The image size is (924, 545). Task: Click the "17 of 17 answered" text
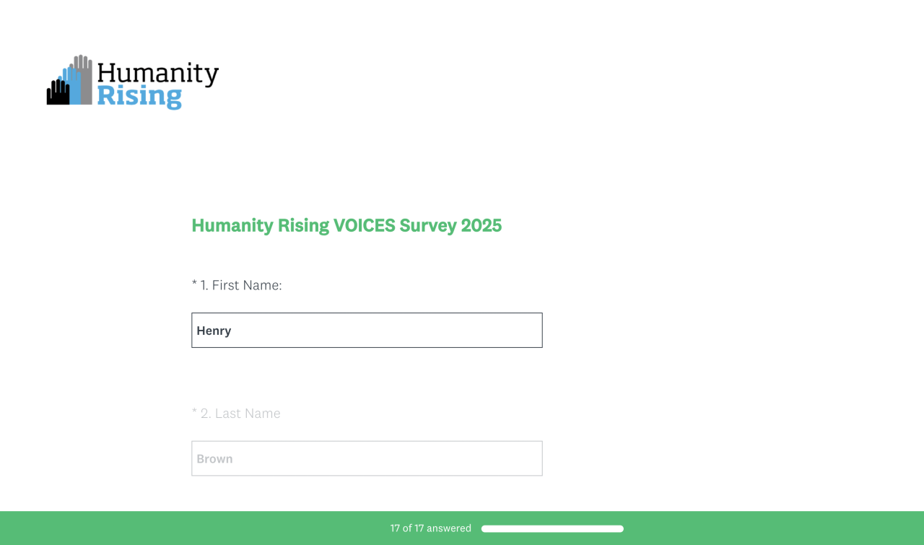[431, 528]
